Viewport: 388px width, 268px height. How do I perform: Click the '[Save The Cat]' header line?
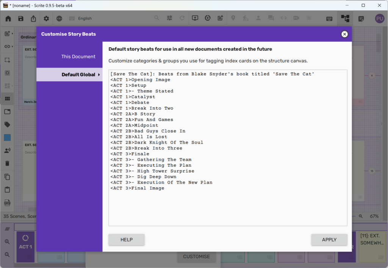click(x=212, y=74)
